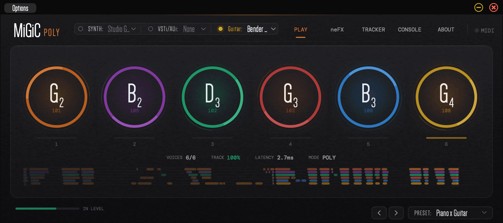503x223 pixels.
Task: Toggle the MIDI indicator
Action: [x=484, y=30]
